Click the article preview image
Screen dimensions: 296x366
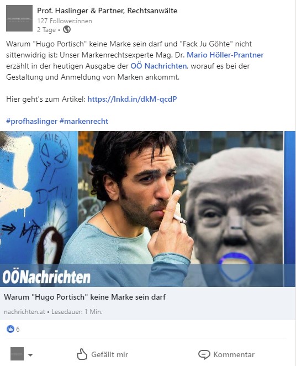pos(148,209)
